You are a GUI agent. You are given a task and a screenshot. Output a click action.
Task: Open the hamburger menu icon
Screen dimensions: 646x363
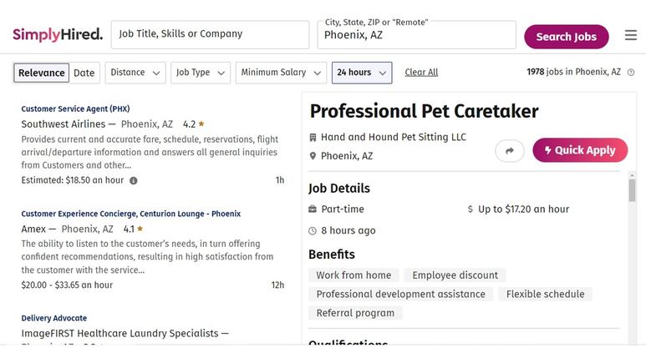tap(630, 35)
